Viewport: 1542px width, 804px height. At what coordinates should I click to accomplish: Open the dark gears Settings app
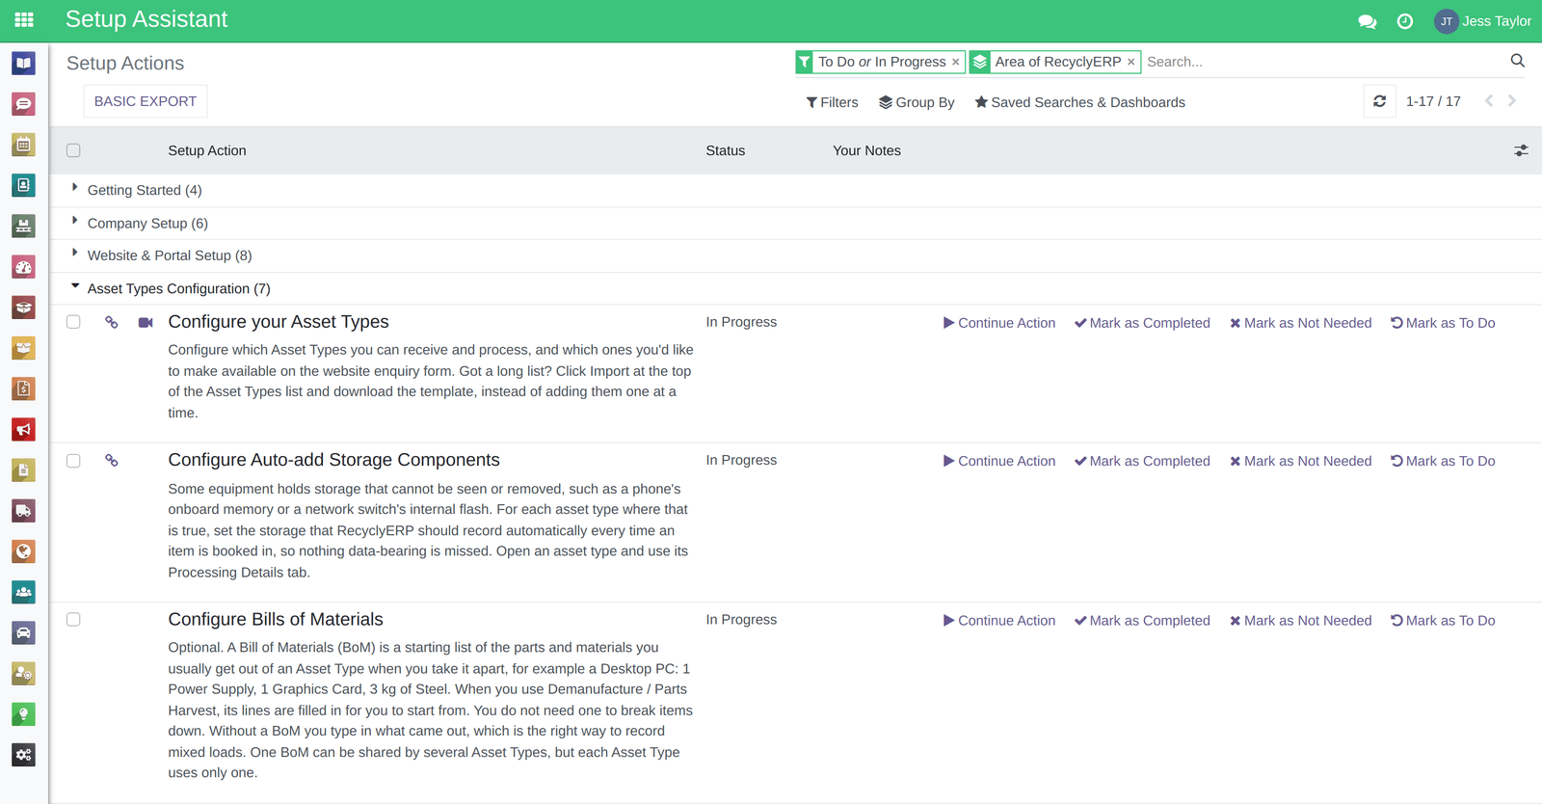pos(24,755)
